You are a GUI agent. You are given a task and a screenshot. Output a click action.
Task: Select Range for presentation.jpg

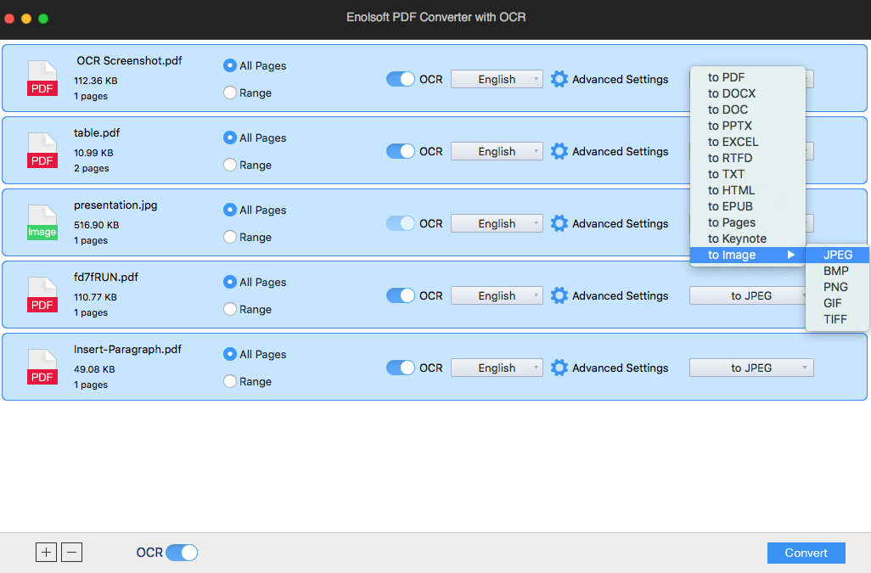(230, 237)
